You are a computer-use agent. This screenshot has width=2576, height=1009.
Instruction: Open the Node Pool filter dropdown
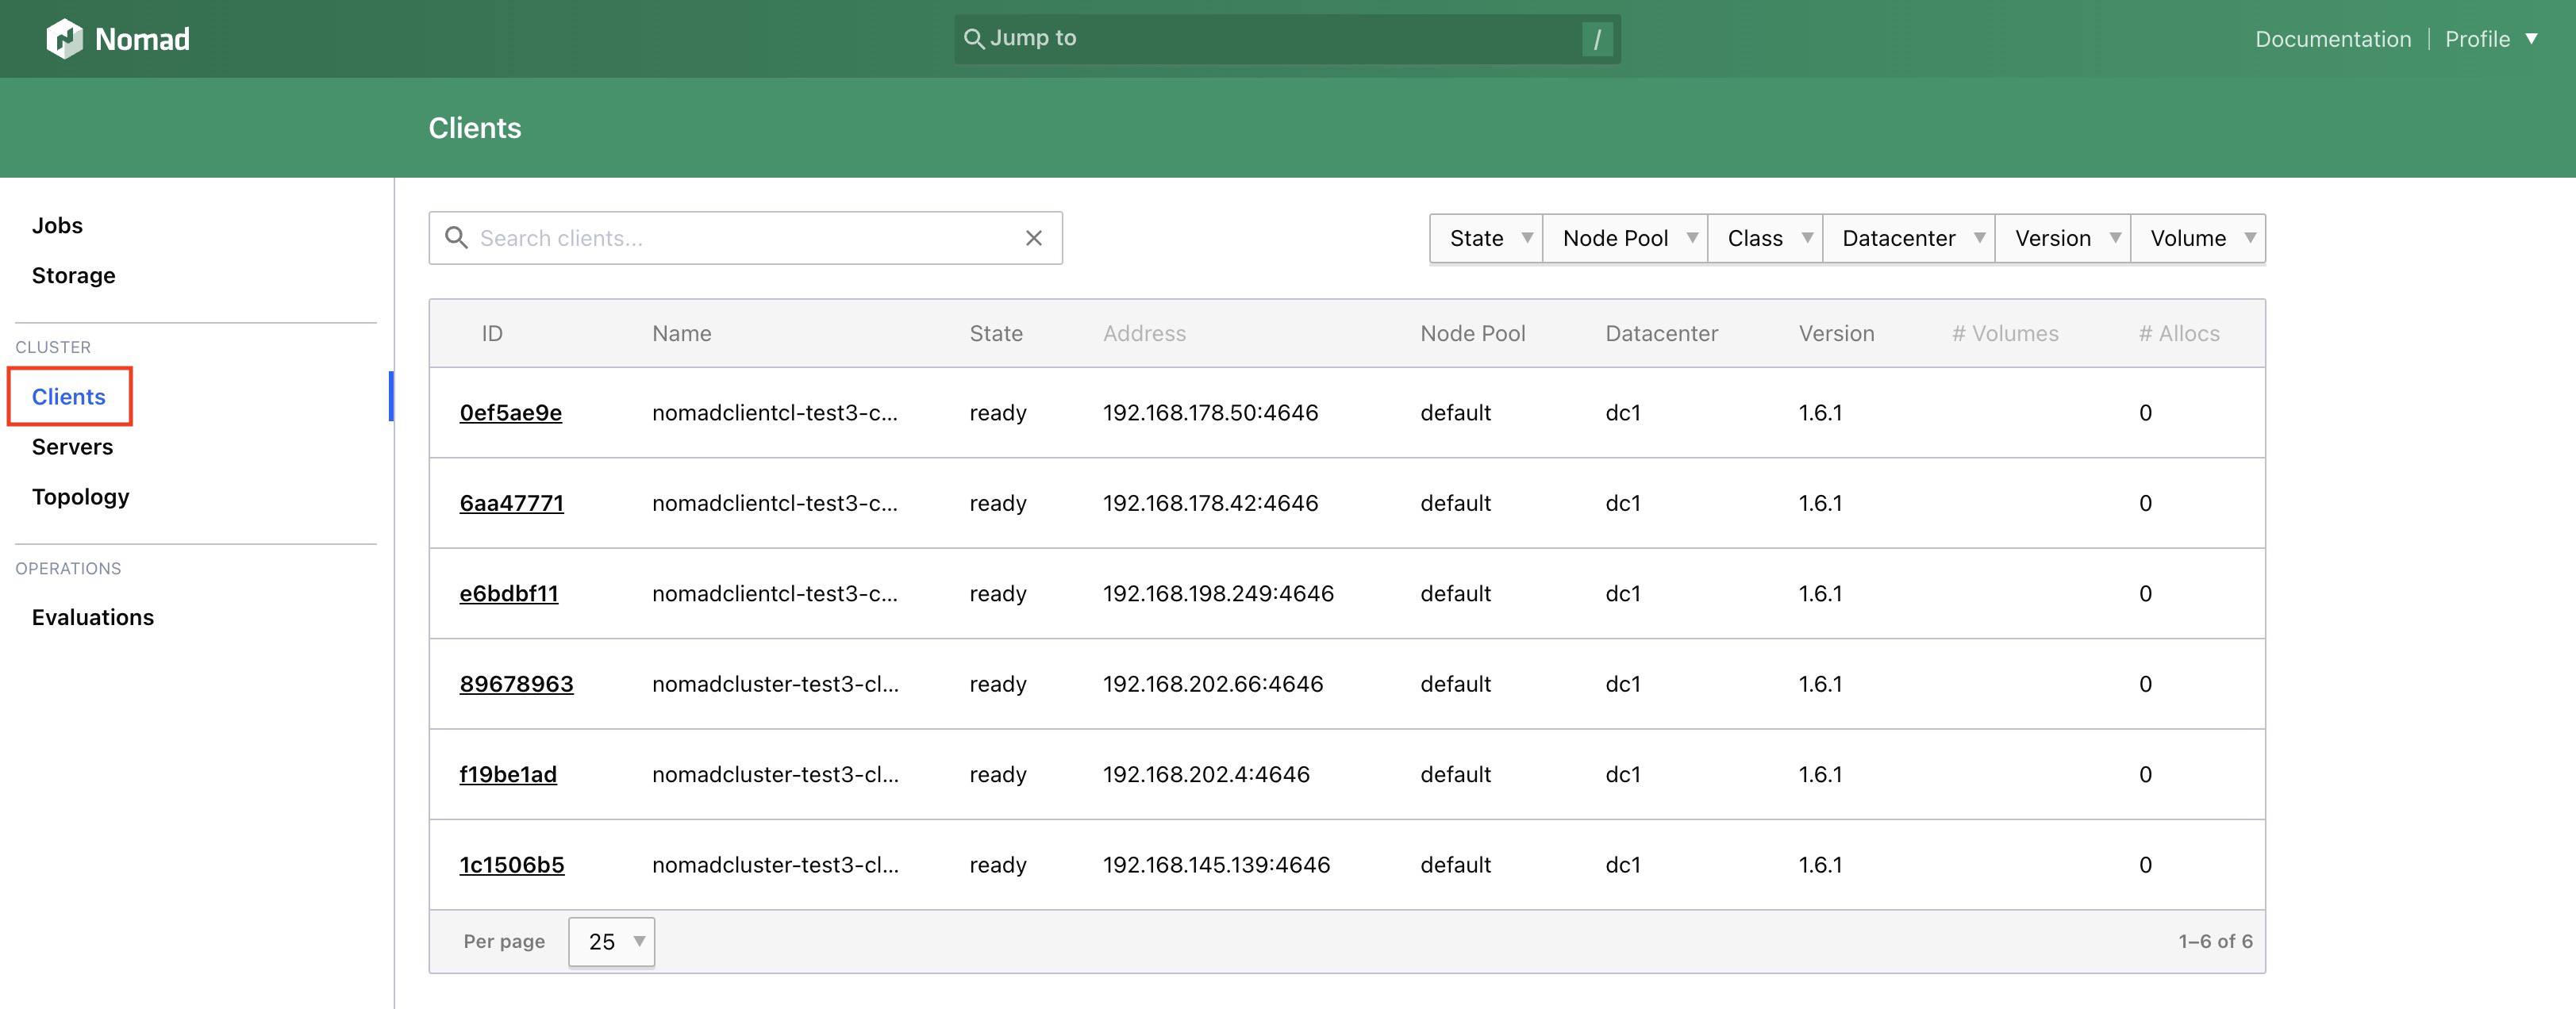point(1625,238)
